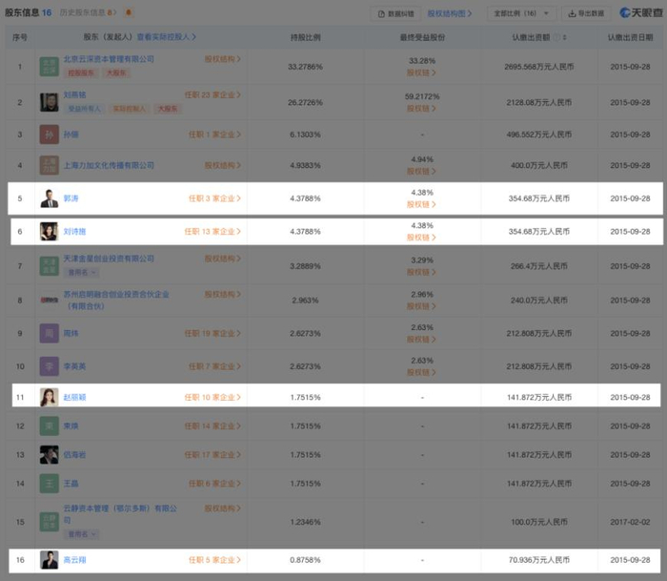Expand 任职 10 家企业 for 赵丽颖
667x581 pixels.
[212, 398]
